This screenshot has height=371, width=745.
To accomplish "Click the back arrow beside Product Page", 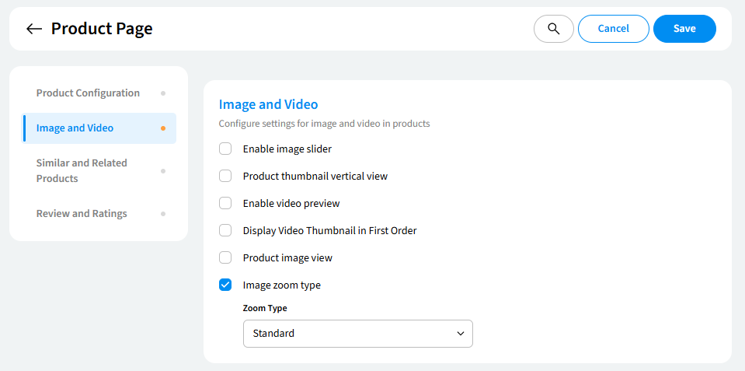I will (x=33, y=29).
